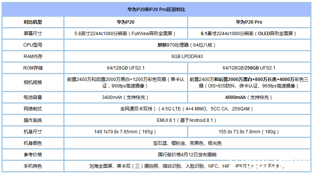
Task: Click the 华为P20 column header
Action: click(x=125, y=22)
